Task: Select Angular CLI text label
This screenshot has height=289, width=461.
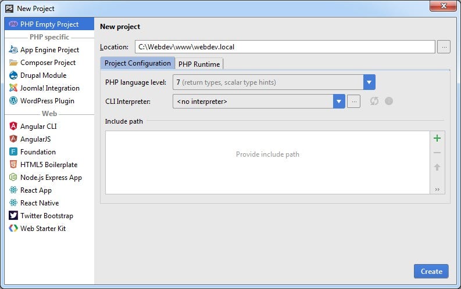Action: 38,127
